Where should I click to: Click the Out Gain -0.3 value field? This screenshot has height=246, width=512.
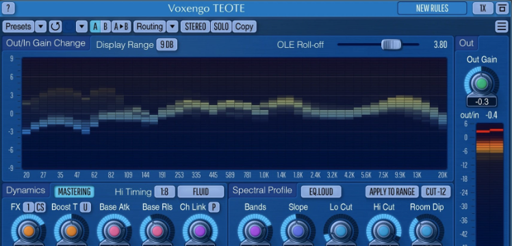[482, 102]
